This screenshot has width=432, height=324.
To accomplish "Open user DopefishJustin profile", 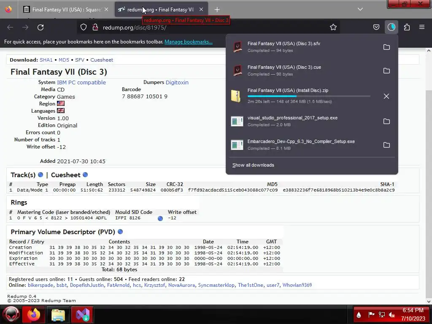I will point(87,285).
